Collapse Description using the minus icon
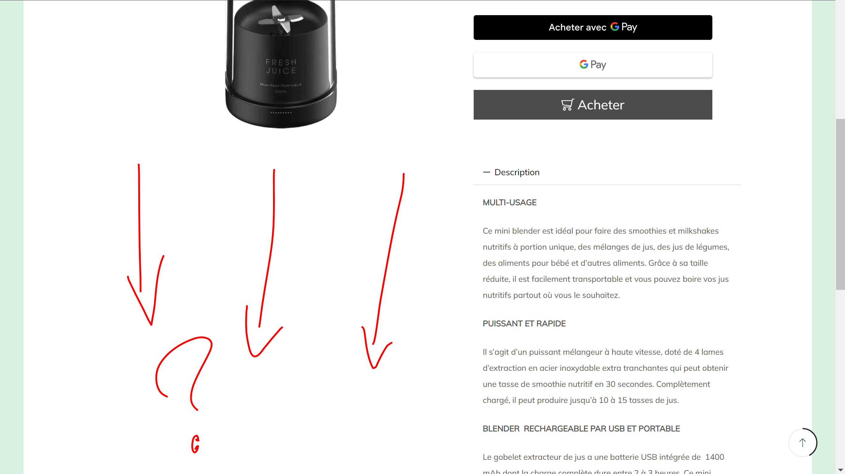845x474 pixels. [486, 172]
